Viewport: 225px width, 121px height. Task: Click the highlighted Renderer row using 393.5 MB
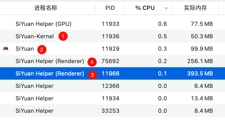point(50,74)
